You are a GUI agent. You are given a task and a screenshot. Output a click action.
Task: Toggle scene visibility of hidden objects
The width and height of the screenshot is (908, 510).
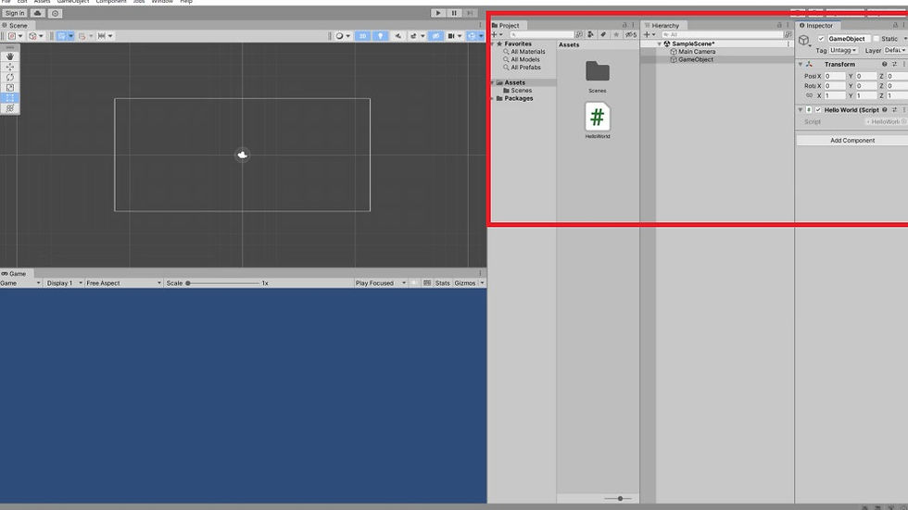coord(435,36)
